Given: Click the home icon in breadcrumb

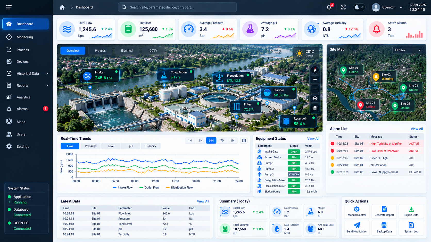Looking at the screenshot, I should click(x=62, y=7).
